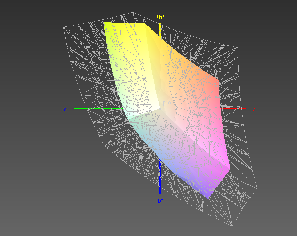The height and width of the screenshot is (236, 297).
Task: Select the yellow +b* axis line
Action: coord(160,31)
